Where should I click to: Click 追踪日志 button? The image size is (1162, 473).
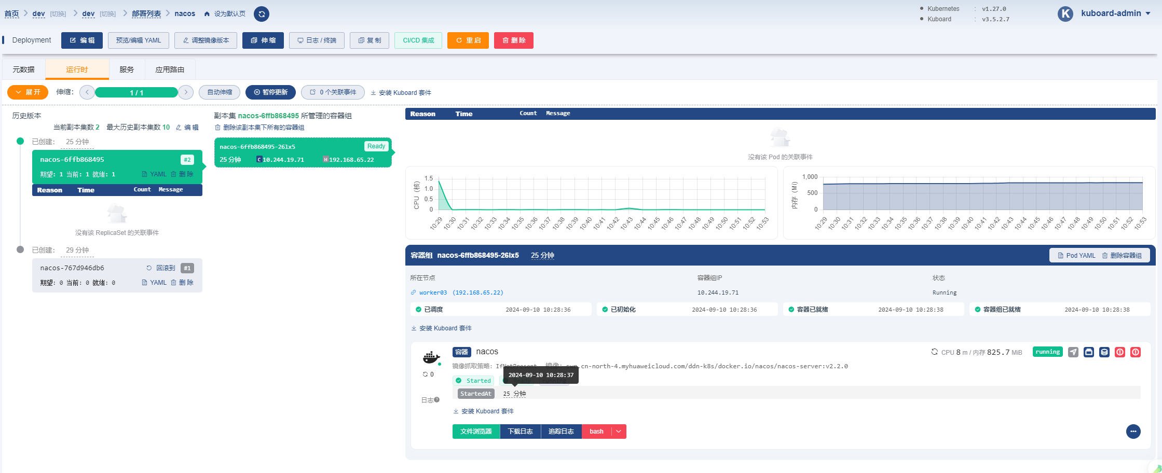[x=562, y=432]
